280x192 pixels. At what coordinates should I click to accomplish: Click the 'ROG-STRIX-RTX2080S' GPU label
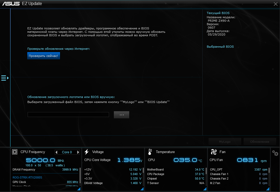click(27, 178)
